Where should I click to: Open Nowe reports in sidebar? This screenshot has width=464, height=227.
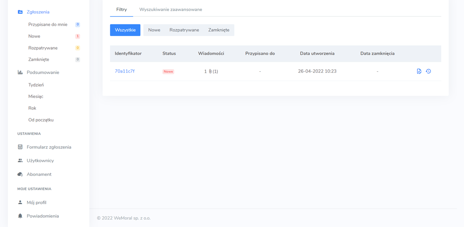point(34,36)
